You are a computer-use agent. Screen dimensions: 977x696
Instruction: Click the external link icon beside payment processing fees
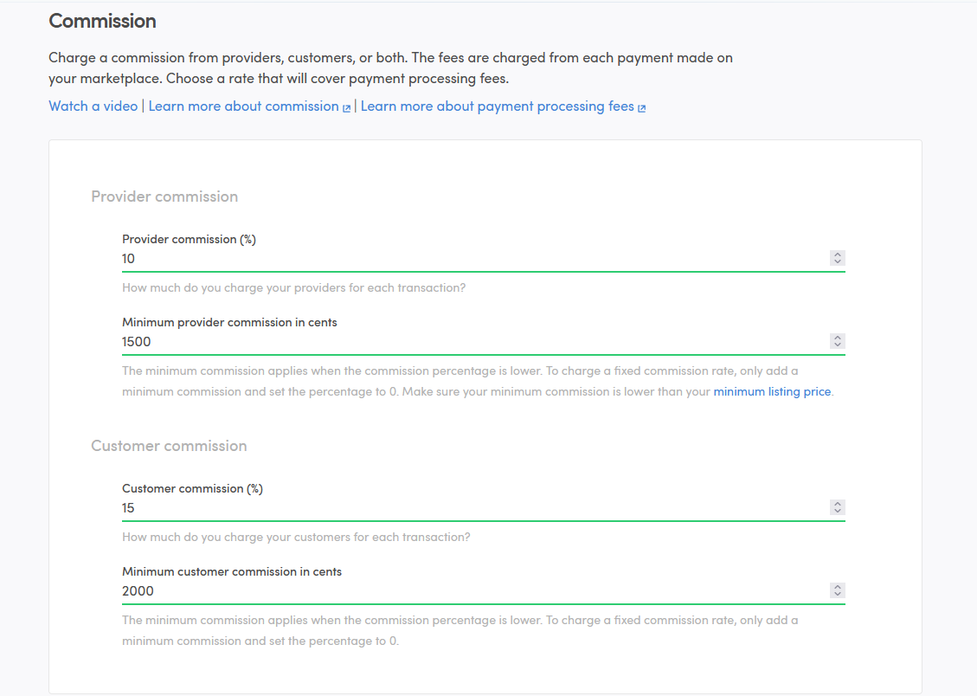[x=642, y=106]
